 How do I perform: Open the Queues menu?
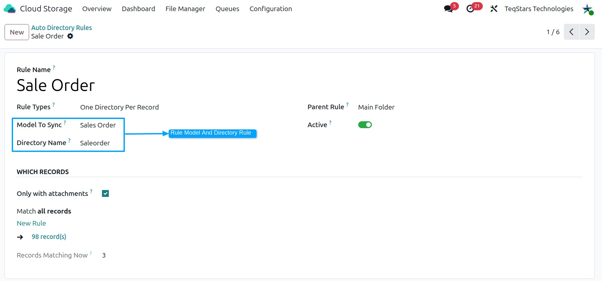click(227, 9)
